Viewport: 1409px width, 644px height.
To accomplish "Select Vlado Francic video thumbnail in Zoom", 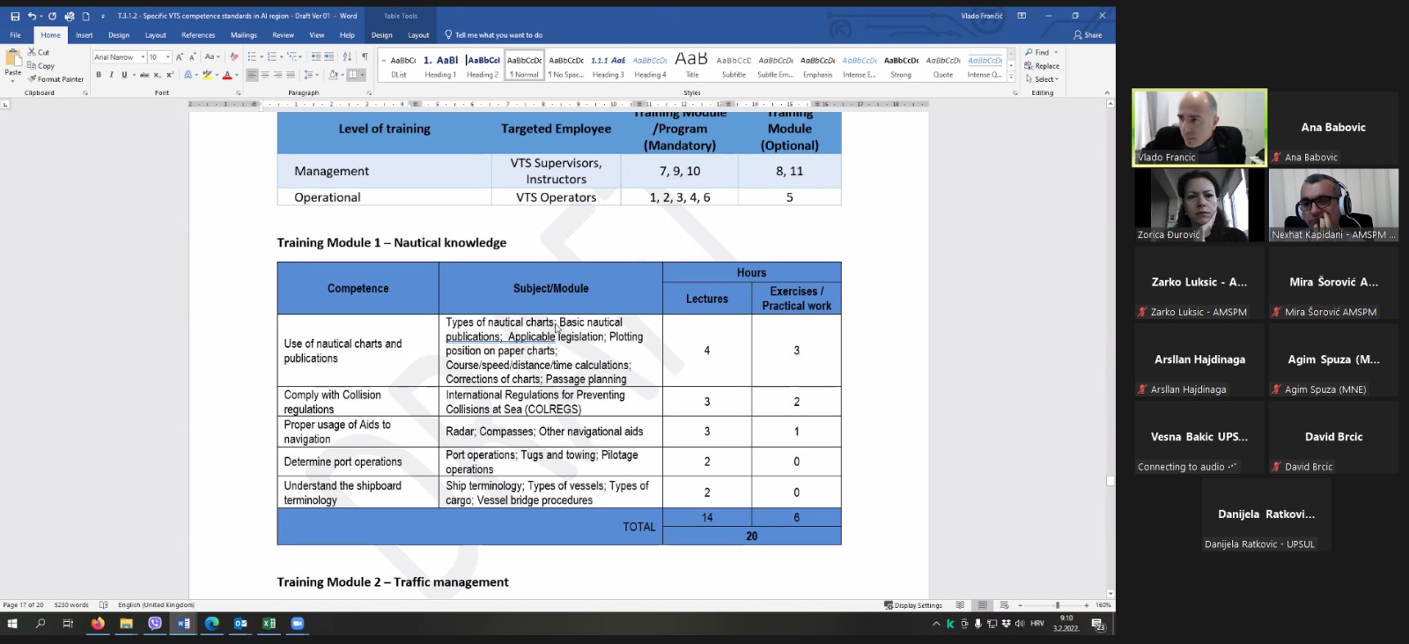I will 1199,128.
